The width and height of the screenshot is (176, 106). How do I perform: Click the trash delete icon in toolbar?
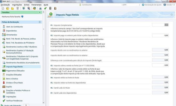click(x=17, y=8)
